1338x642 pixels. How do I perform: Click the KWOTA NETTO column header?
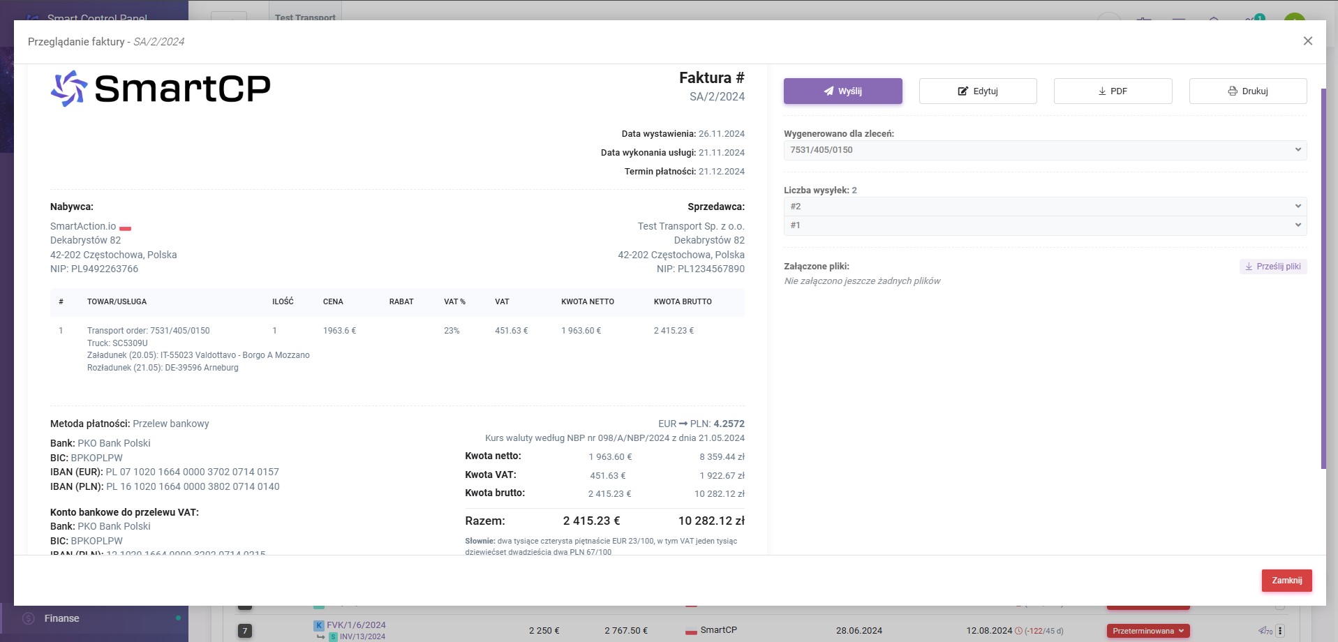[x=588, y=302]
